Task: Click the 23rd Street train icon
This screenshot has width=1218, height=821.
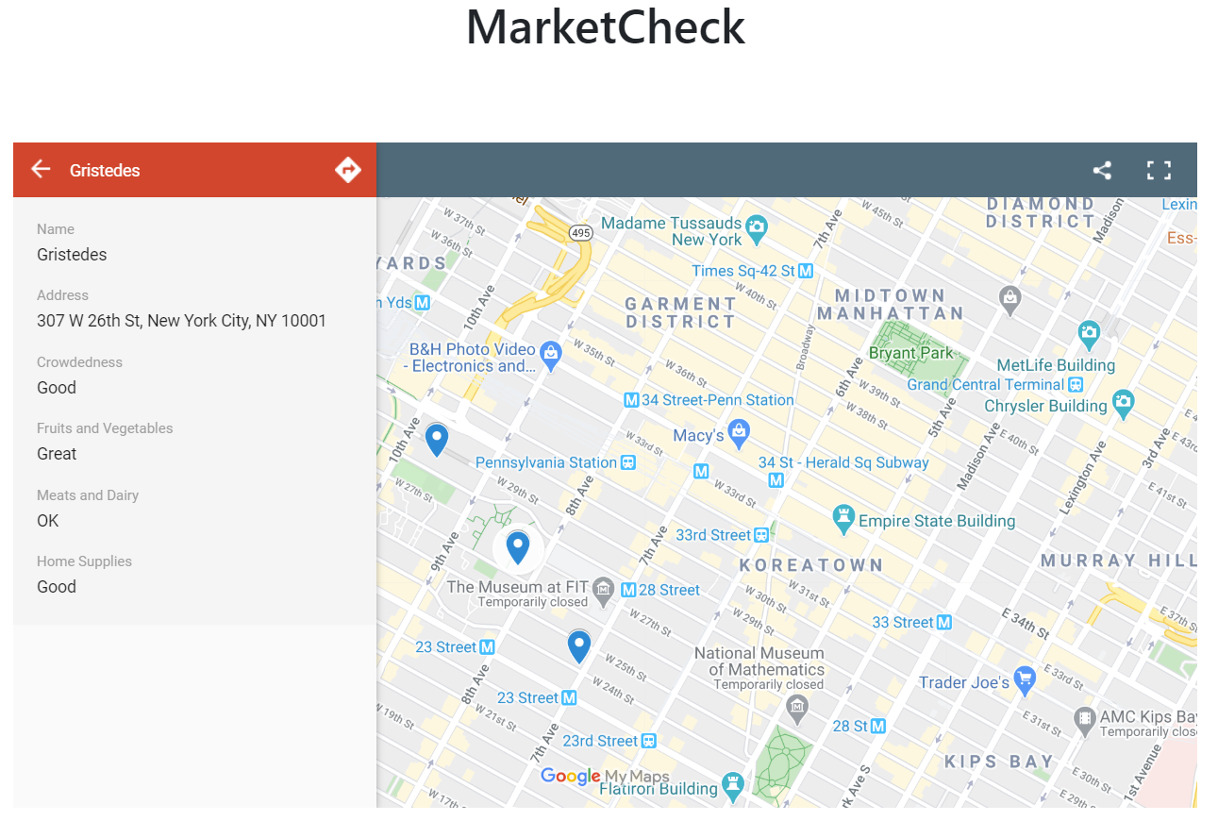Action: coord(648,741)
